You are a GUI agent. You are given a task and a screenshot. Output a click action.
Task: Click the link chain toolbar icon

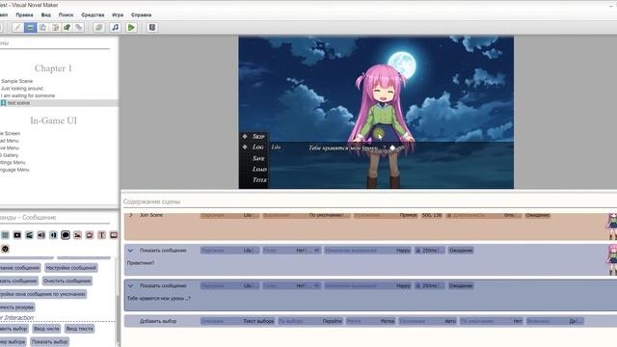[79, 28]
